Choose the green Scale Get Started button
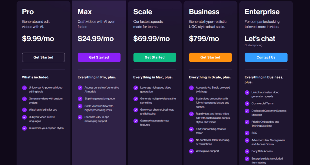 coord(155,57)
